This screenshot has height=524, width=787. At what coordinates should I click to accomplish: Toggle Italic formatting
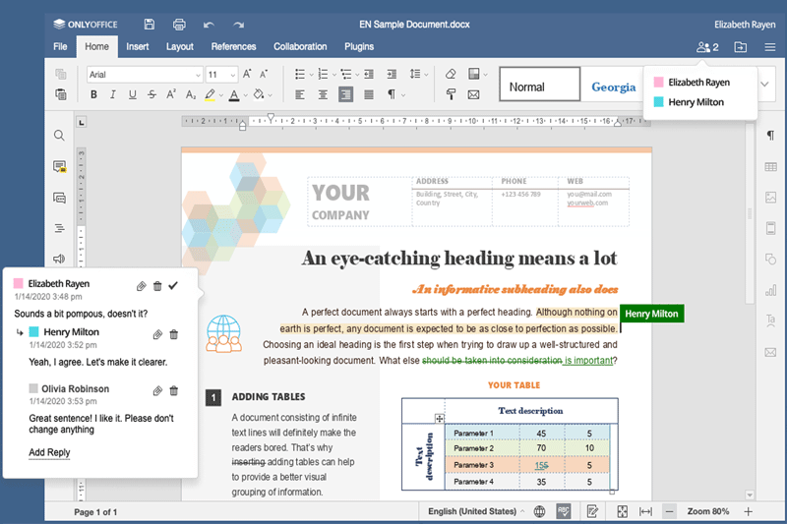point(113,95)
